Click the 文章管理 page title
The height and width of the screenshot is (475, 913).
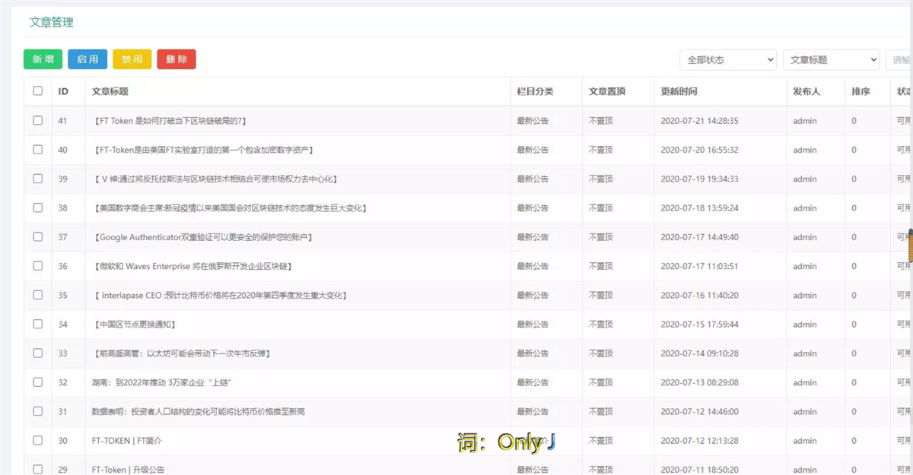pyautogui.click(x=50, y=22)
